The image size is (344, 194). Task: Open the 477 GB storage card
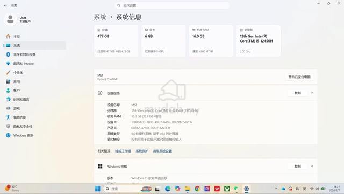(116, 41)
